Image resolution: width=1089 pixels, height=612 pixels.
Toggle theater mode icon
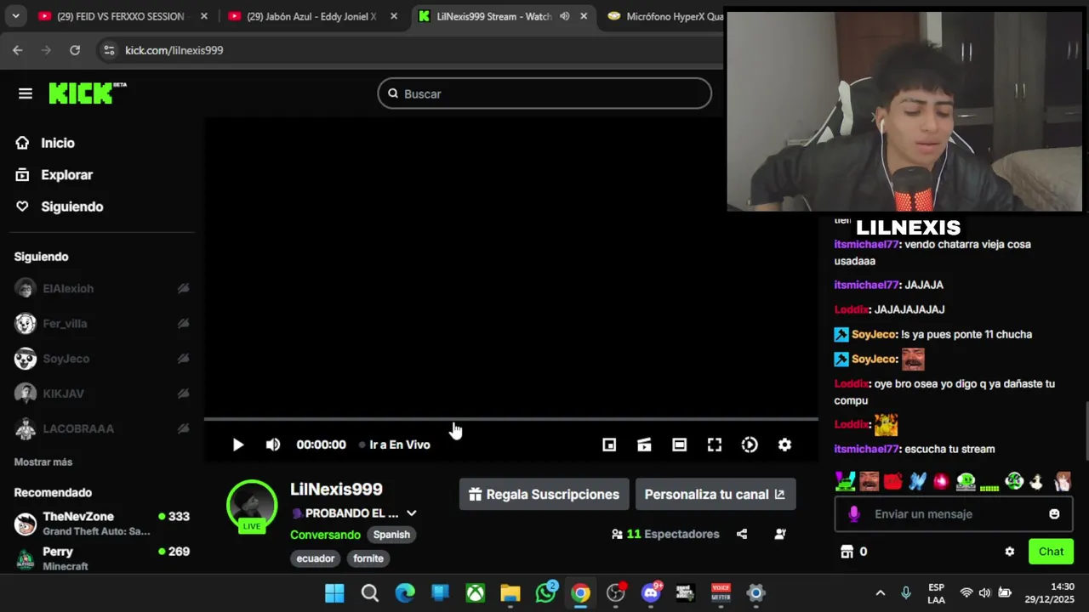point(679,445)
